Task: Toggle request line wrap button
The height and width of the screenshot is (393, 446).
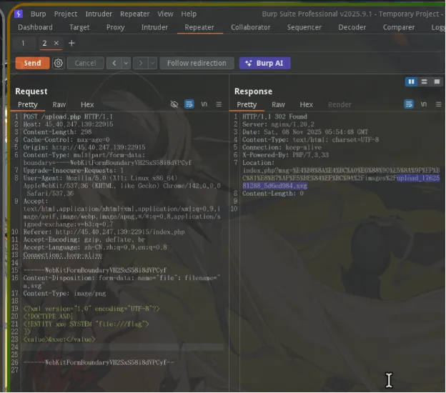Action: coord(189,104)
